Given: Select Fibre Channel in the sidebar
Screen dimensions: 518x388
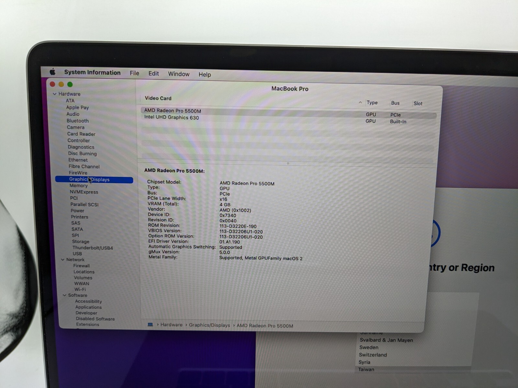Looking at the screenshot, I should click(84, 167).
